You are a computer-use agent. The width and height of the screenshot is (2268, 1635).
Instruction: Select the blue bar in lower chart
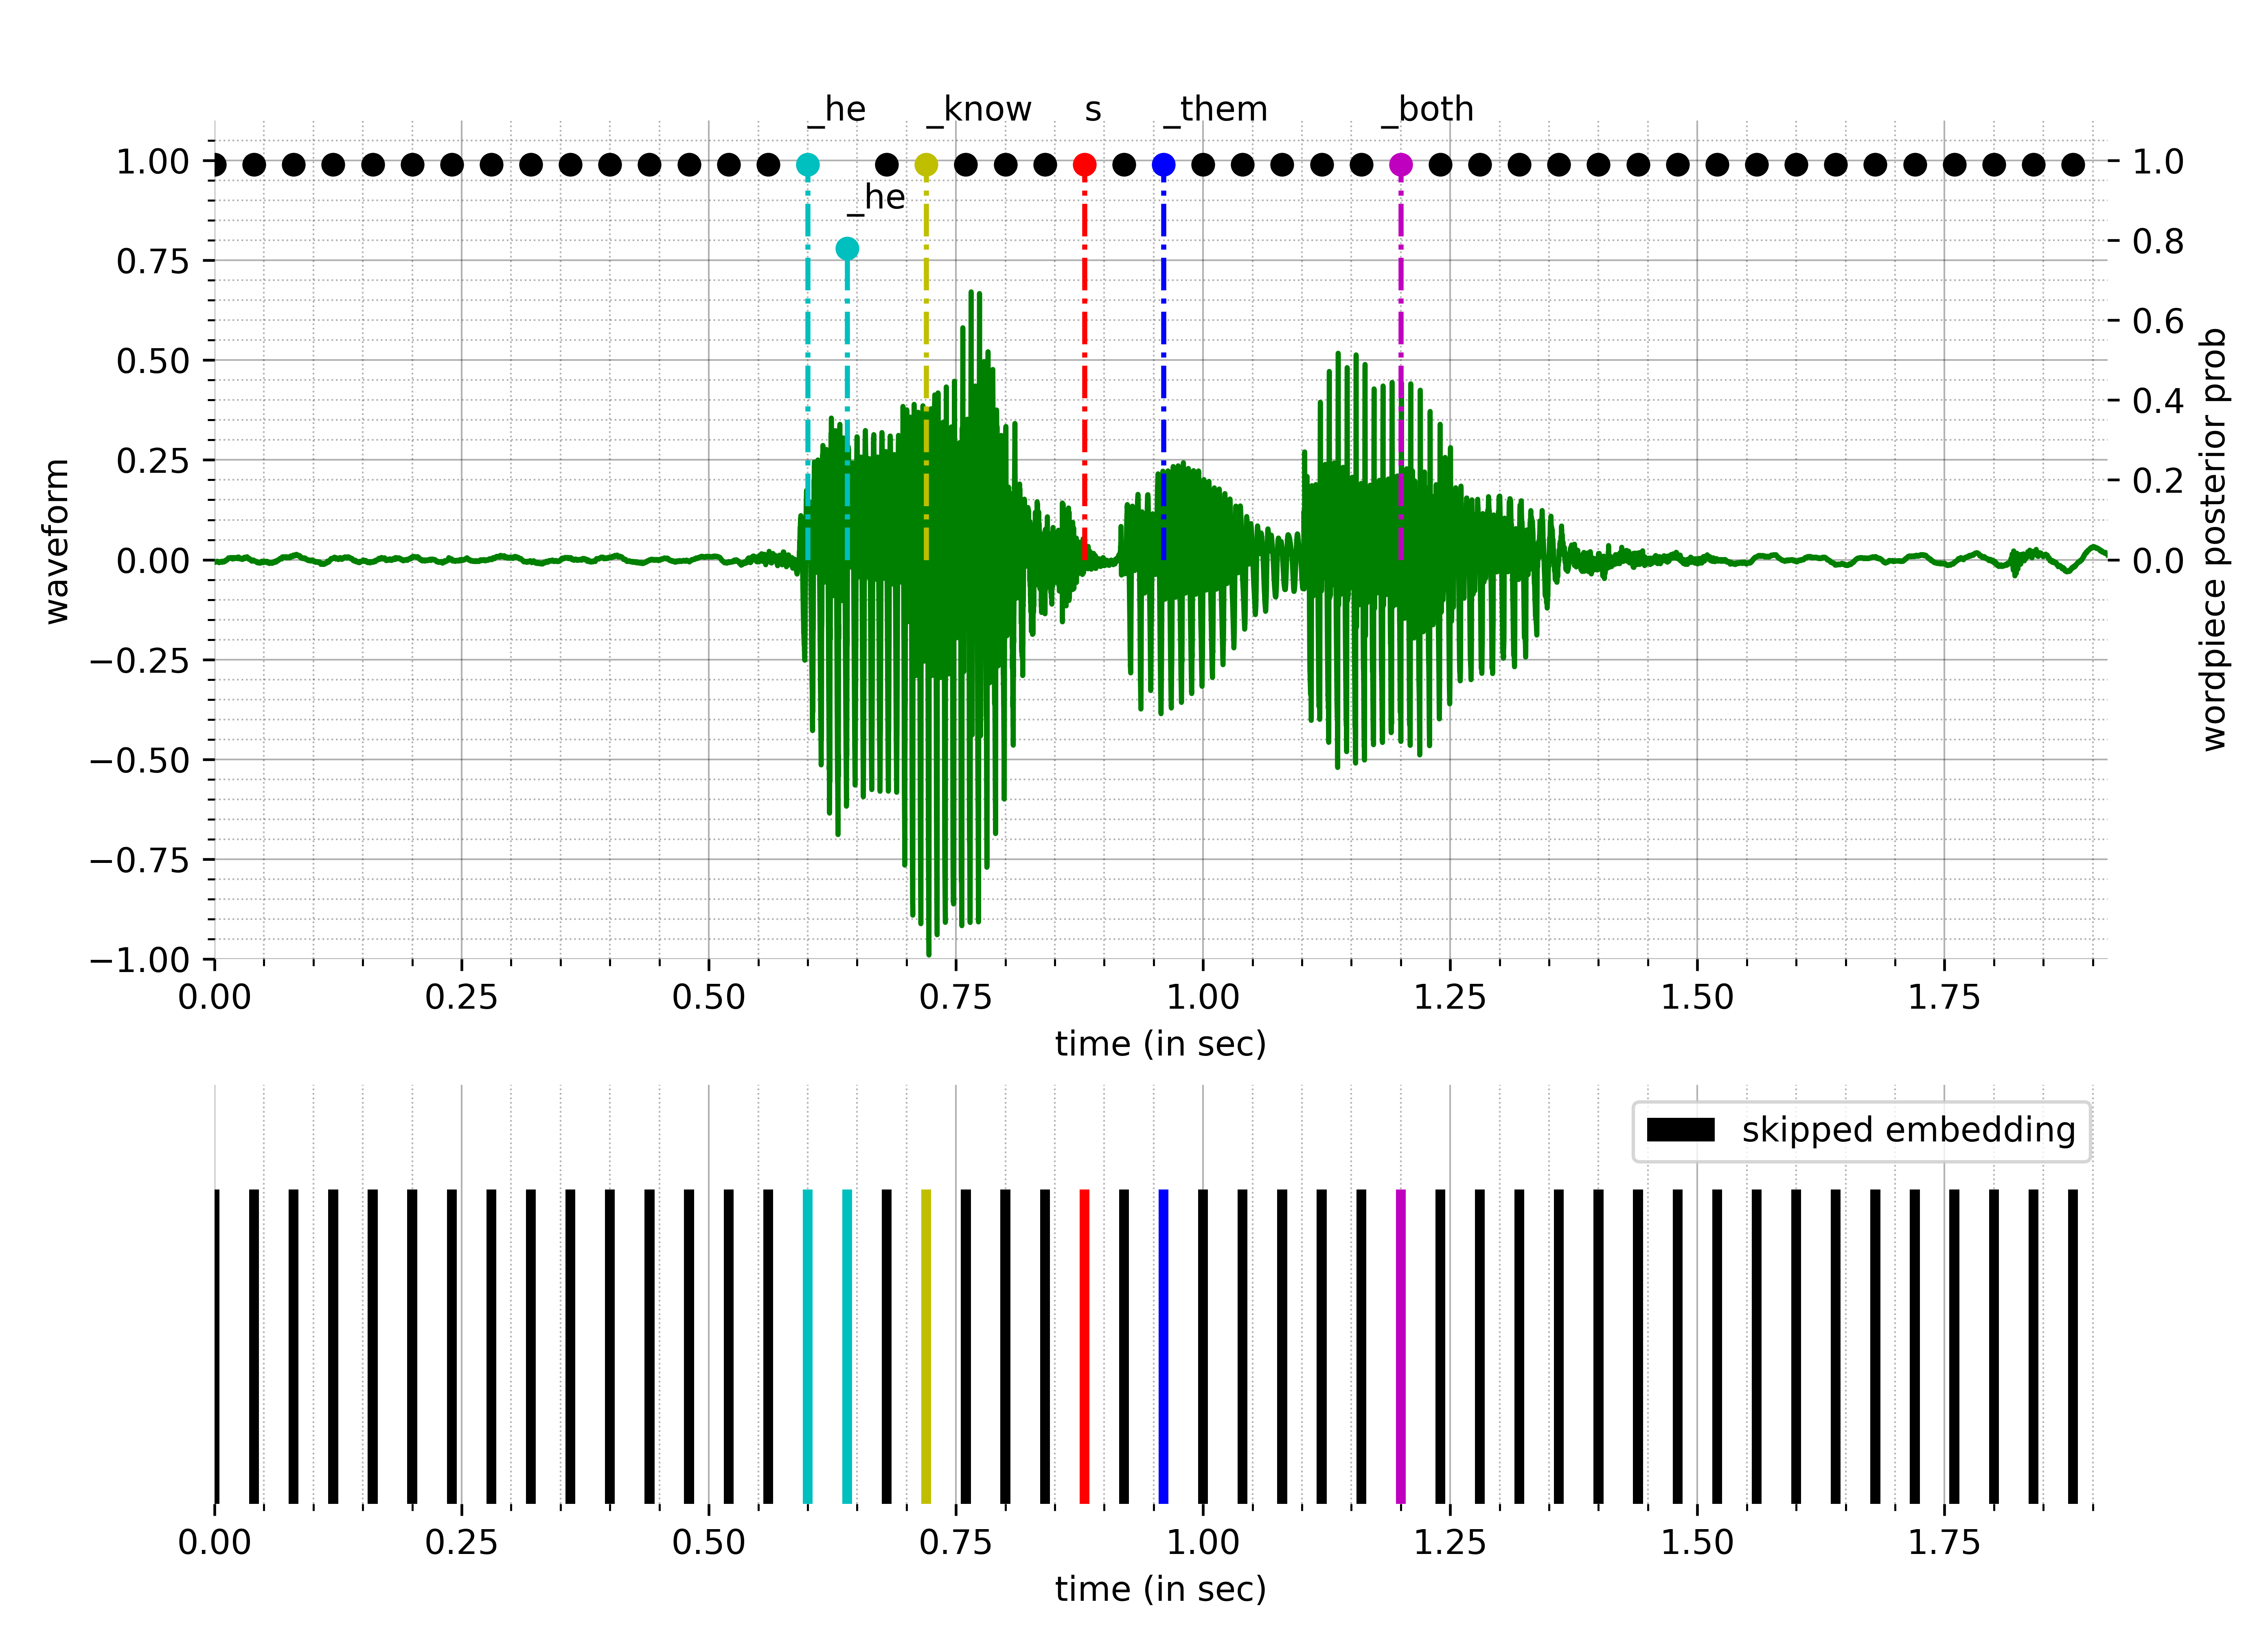pyautogui.click(x=1163, y=1345)
